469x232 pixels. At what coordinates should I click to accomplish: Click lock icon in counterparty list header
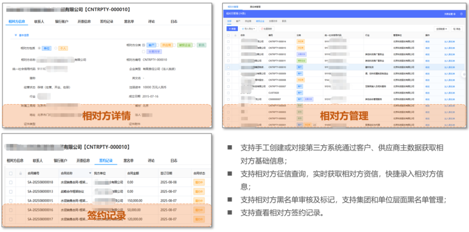point(235,35)
